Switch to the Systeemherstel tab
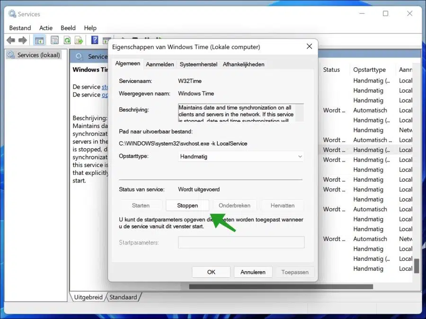Image resolution: width=426 pixels, height=319 pixels. pos(198,64)
